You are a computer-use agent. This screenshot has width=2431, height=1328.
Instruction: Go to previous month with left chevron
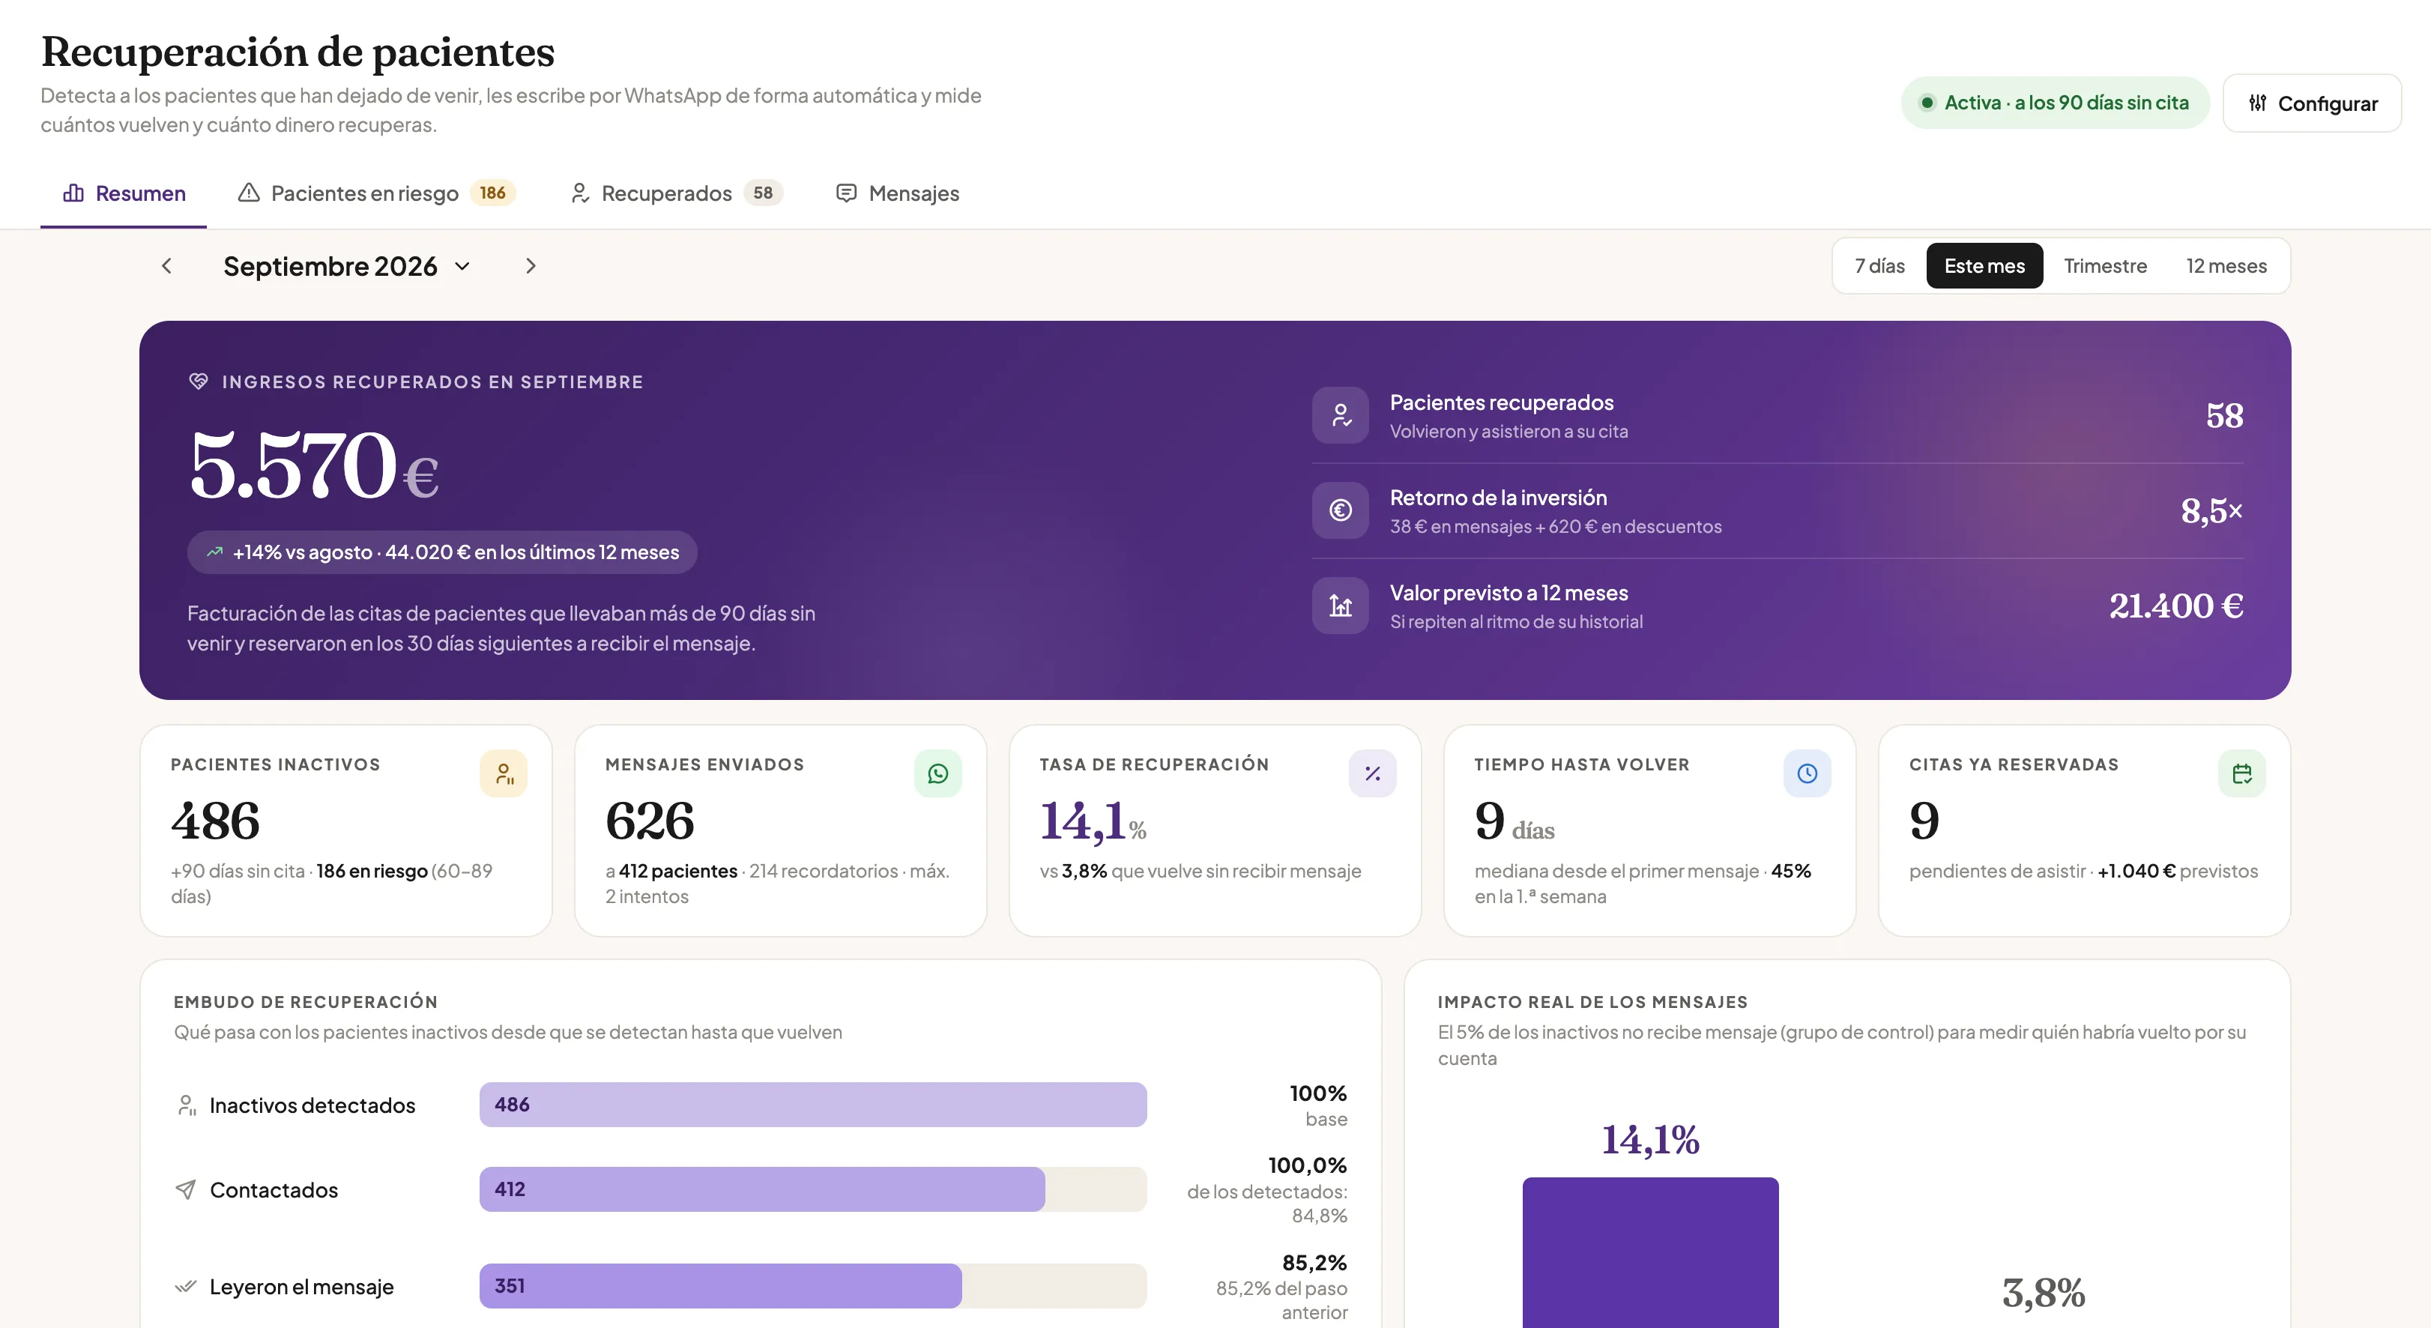[x=167, y=266]
